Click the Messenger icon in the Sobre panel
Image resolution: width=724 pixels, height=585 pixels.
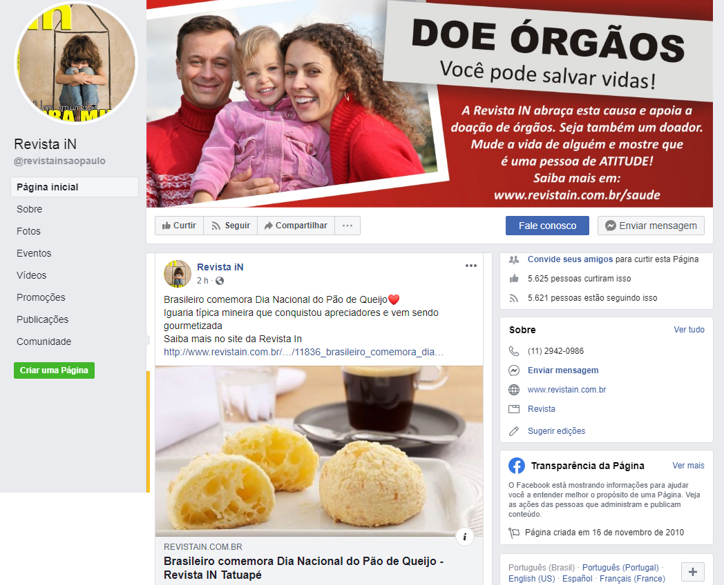514,370
